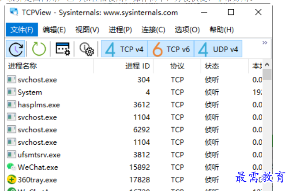This screenshot has height=191, width=289.
Task: Click PID 3812 cell
Action: coord(142,155)
